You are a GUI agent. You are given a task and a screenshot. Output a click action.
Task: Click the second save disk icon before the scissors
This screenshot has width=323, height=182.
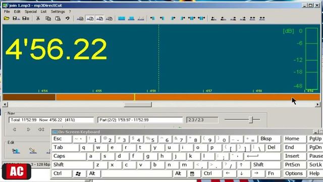point(26,18)
